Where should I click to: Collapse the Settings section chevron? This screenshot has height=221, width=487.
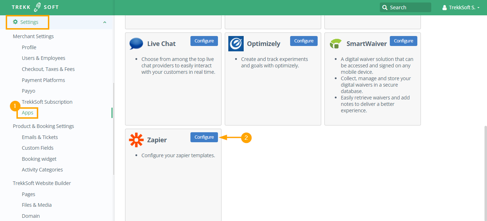click(105, 22)
